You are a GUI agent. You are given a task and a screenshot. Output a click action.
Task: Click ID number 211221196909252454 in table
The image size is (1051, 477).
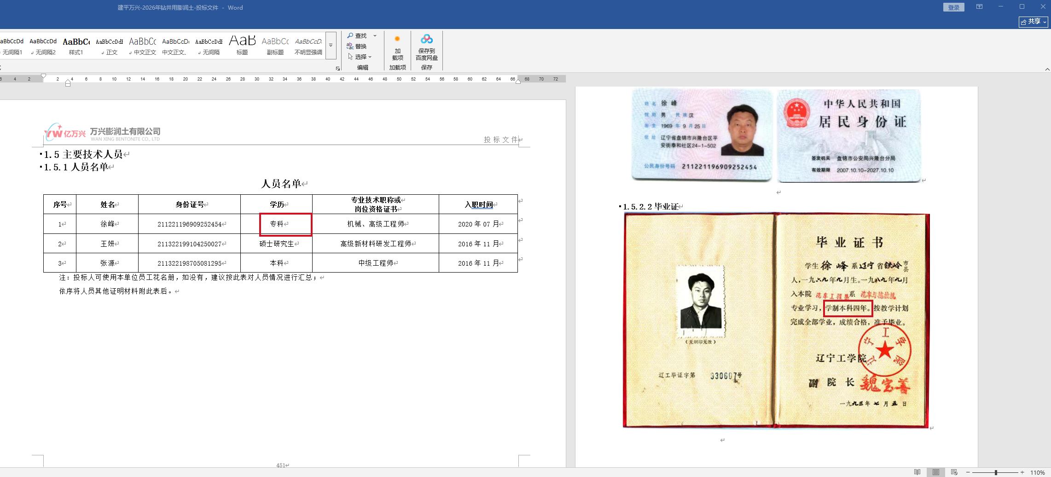tap(190, 224)
